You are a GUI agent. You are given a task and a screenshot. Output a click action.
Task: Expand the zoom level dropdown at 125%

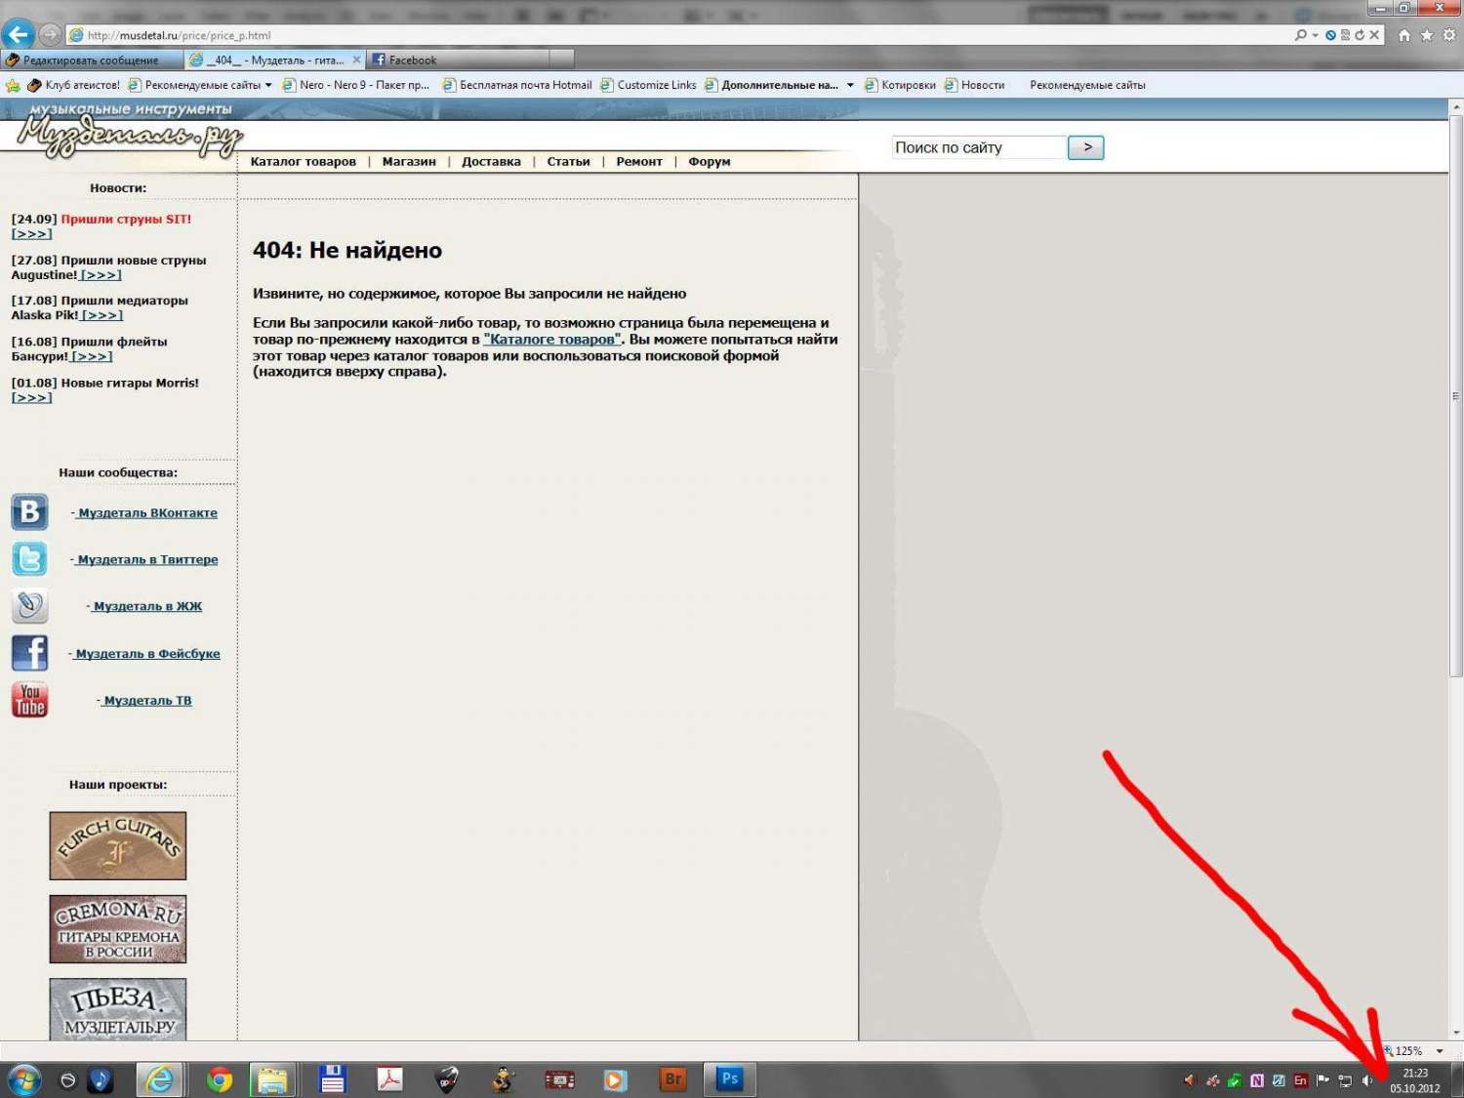[x=1440, y=1051]
